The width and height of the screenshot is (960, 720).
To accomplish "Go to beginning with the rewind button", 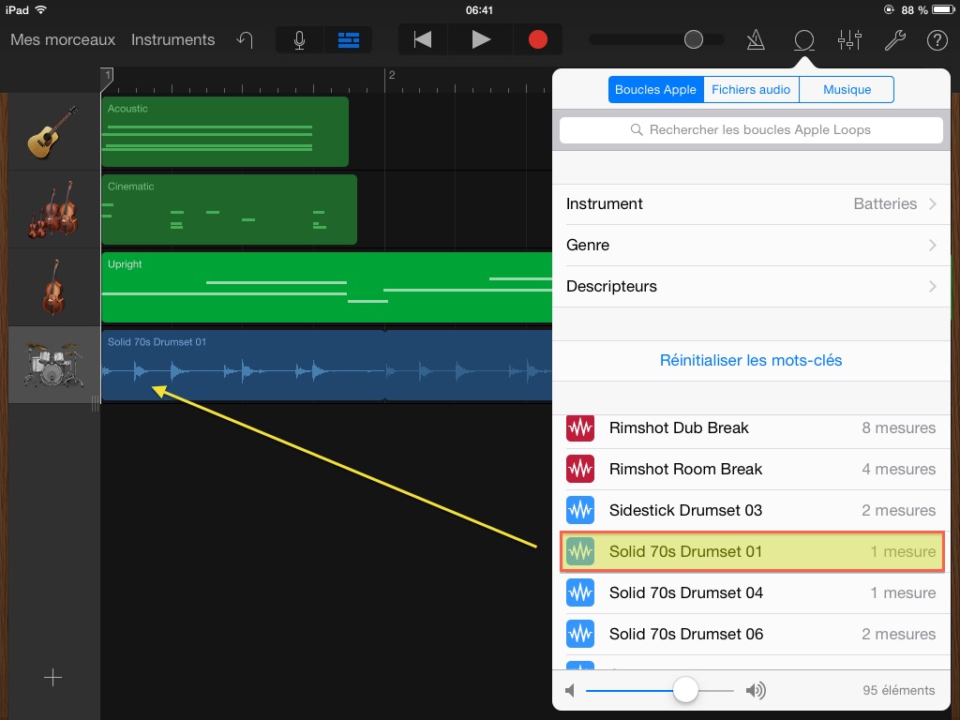I will (423, 39).
